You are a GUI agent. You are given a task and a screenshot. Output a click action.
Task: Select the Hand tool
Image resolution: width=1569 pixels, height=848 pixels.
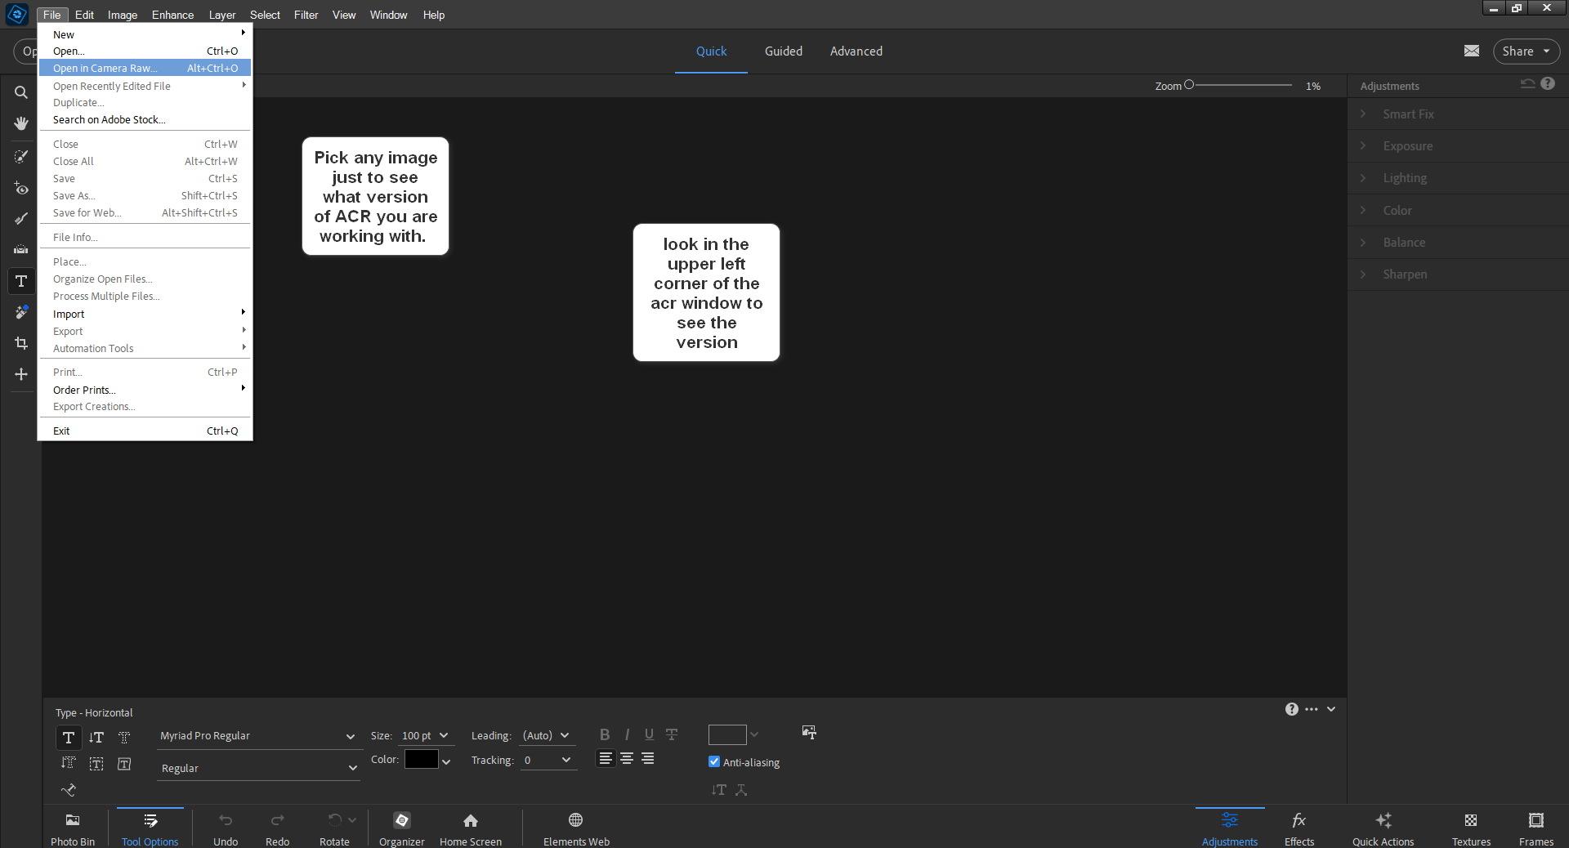pyautogui.click(x=21, y=123)
